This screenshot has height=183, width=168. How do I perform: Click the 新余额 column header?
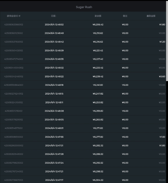coord(98,16)
